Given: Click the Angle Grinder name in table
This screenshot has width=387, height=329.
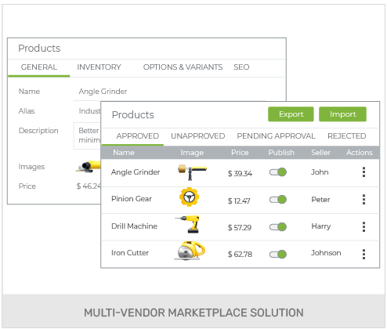Looking at the screenshot, I should tap(136, 172).
